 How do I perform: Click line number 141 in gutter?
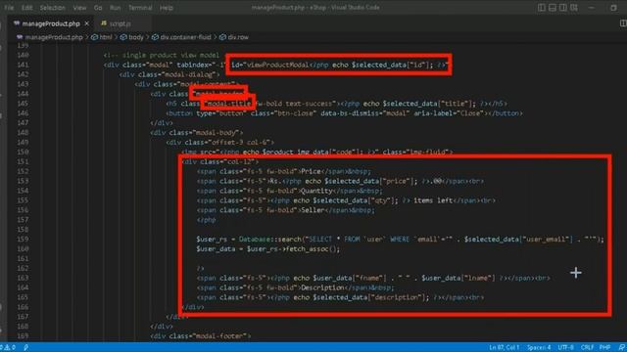(x=23, y=65)
